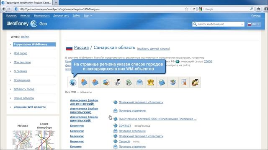Go back with the browser back arrow

pyautogui.click(x=4, y=9)
